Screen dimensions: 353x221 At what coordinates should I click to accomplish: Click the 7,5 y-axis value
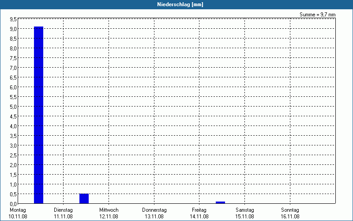(13, 58)
